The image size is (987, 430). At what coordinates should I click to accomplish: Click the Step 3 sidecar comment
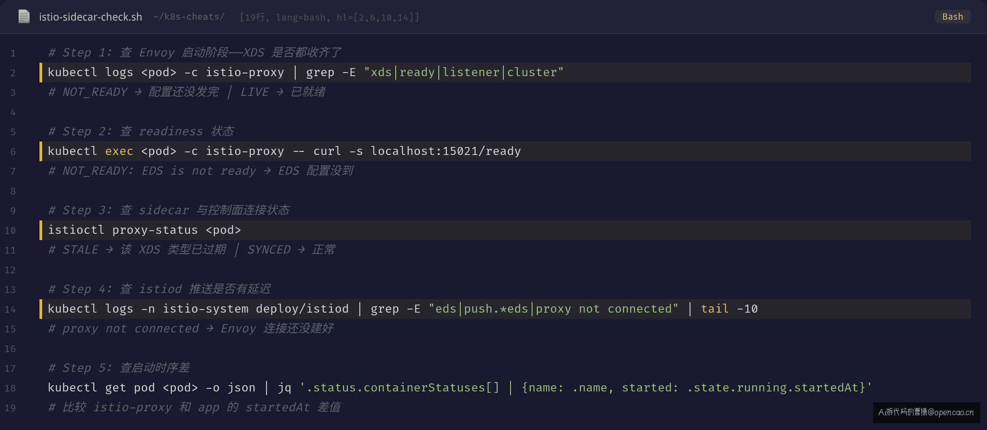coord(169,211)
